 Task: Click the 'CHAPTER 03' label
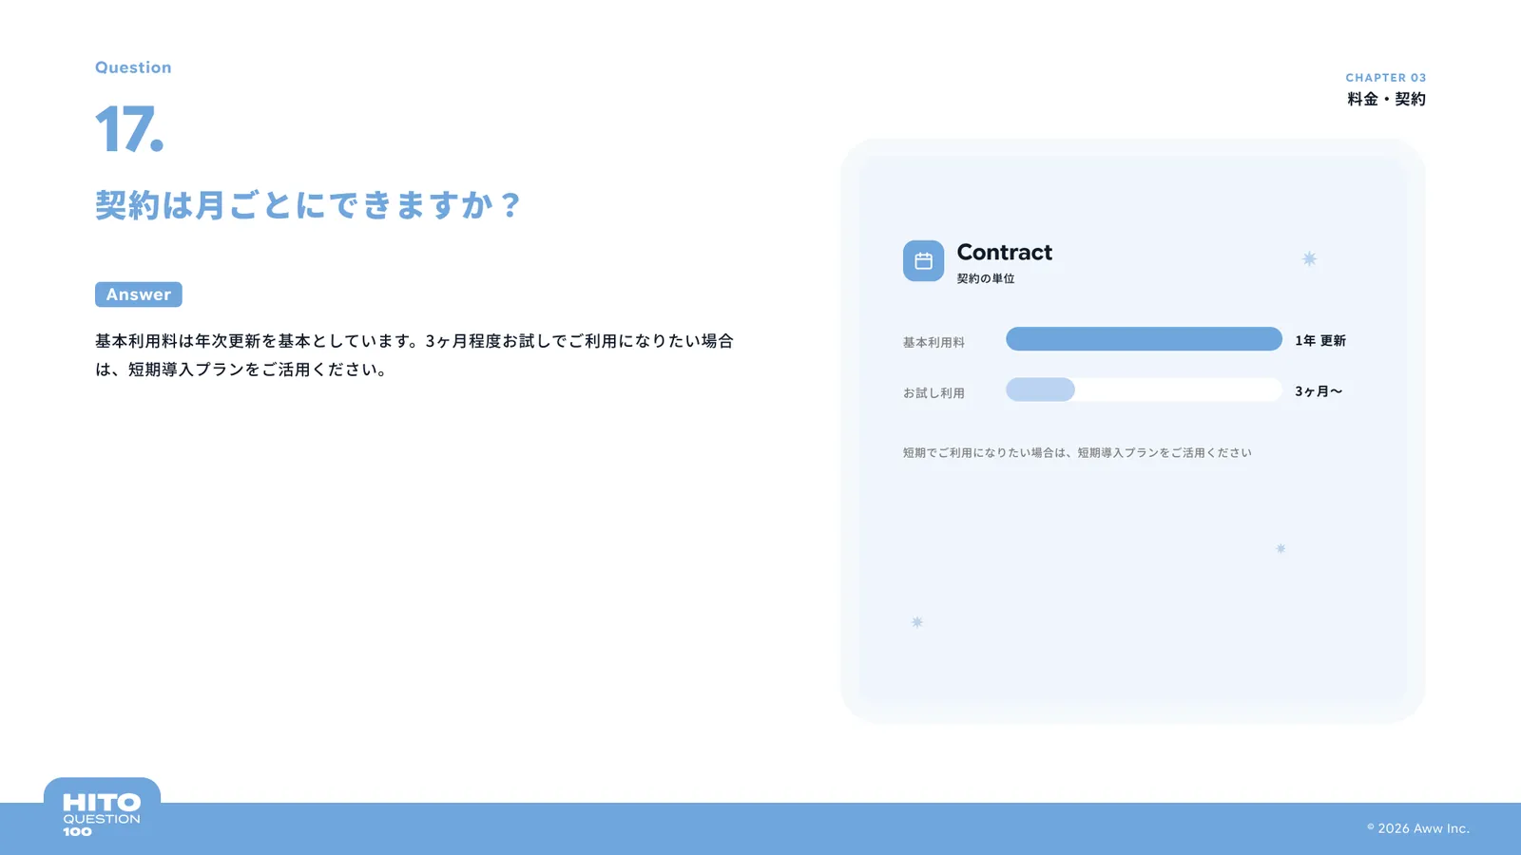1386,78
